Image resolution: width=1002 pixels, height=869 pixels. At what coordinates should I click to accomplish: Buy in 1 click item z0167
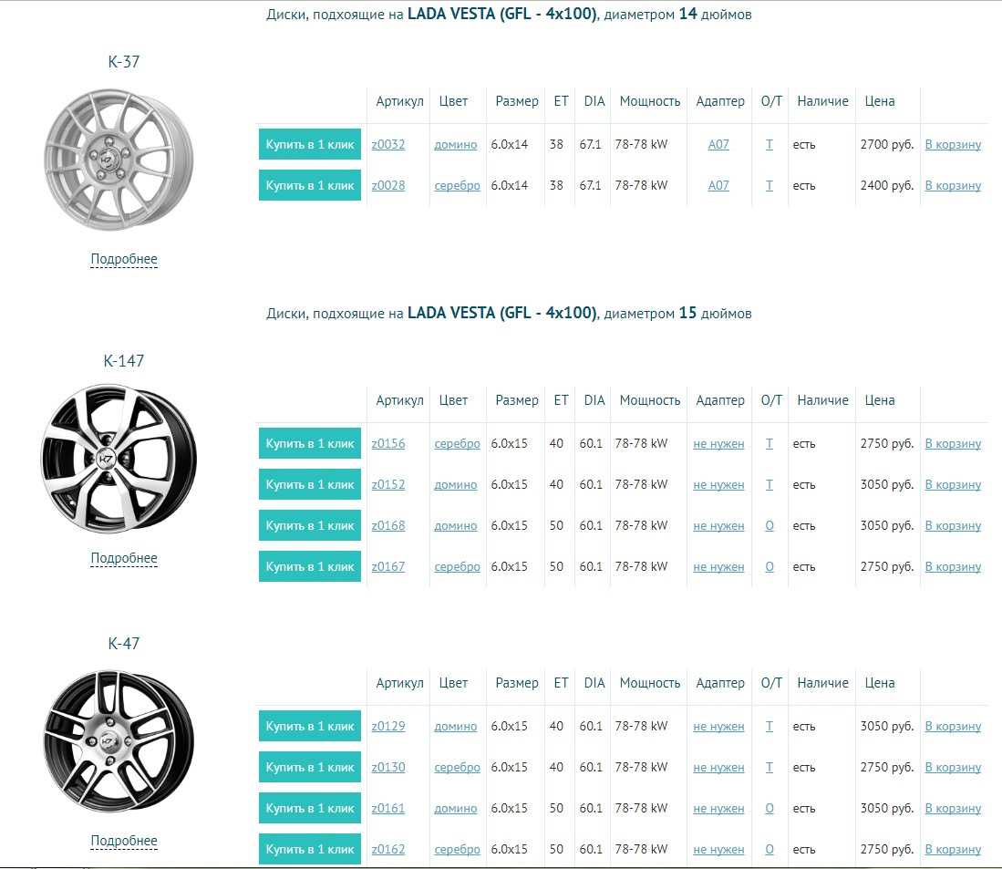(x=310, y=566)
